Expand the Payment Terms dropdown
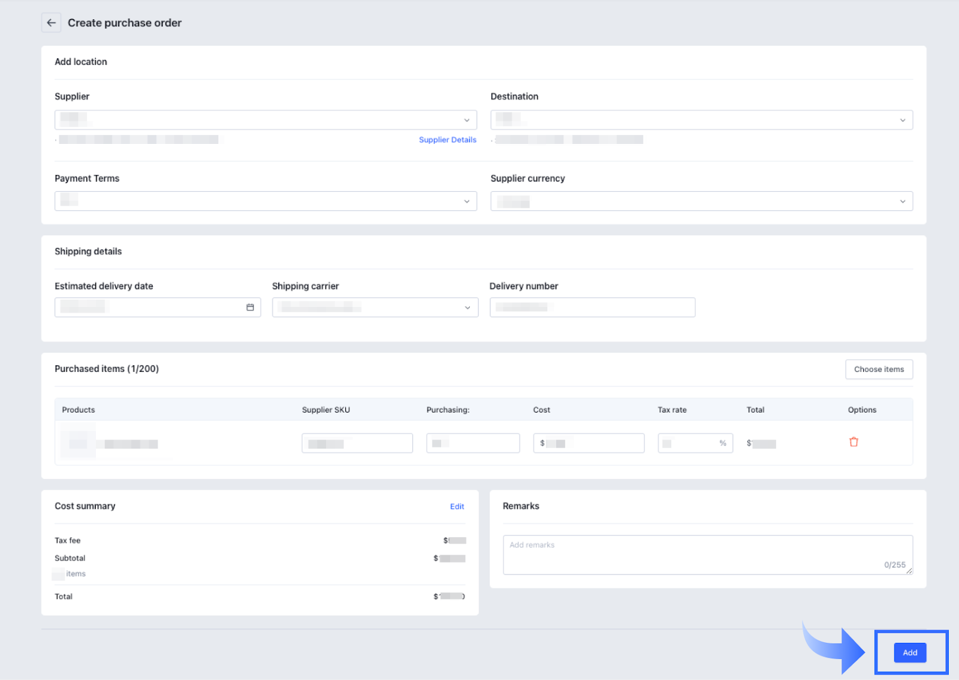The image size is (959, 680). [x=266, y=201]
